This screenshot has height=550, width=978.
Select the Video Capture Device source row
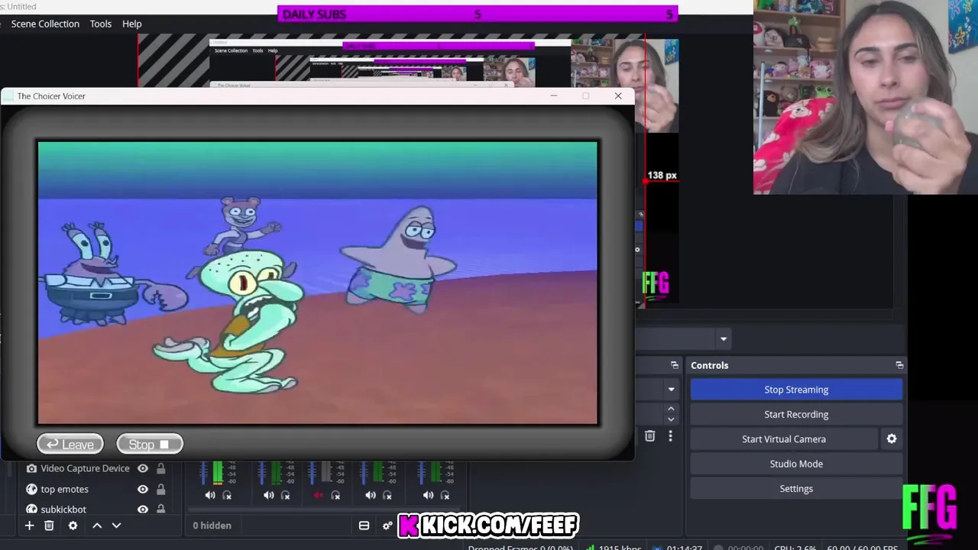point(96,468)
